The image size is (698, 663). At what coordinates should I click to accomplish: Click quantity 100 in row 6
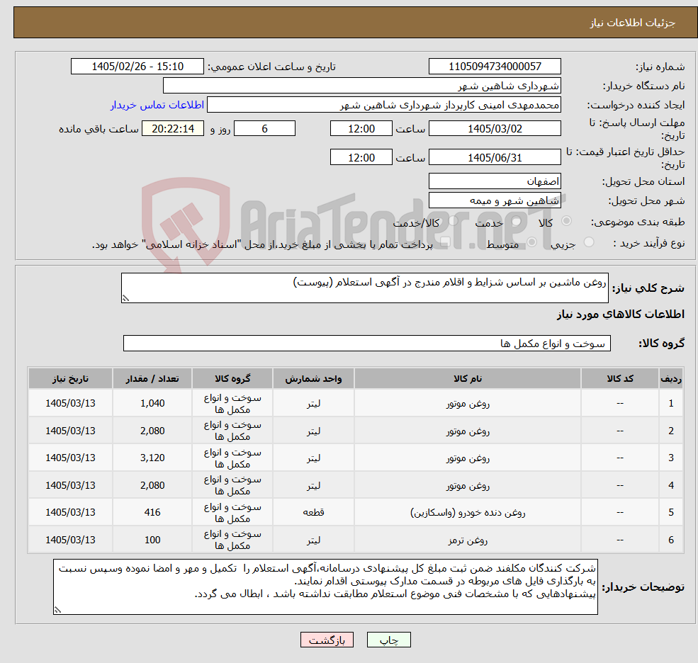point(152,540)
